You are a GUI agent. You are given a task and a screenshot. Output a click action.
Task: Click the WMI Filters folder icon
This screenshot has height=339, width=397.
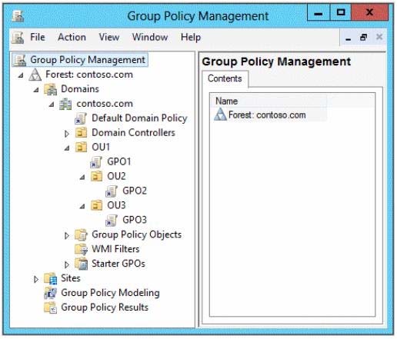[x=82, y=249]
